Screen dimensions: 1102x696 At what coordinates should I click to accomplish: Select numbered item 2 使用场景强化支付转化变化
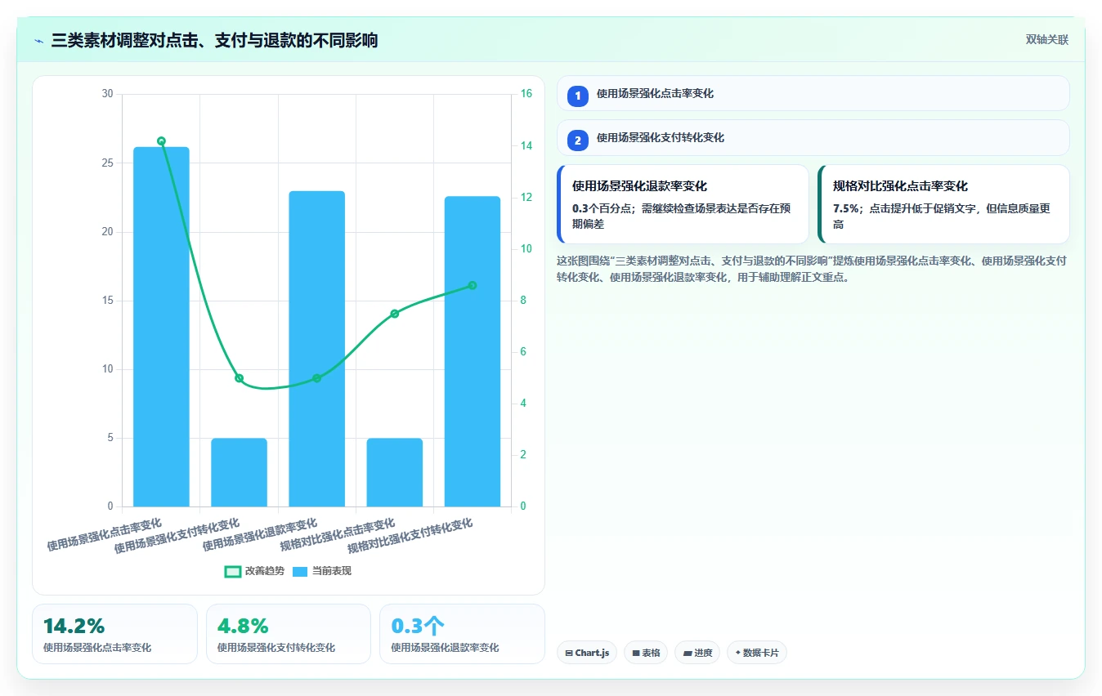click(813, 137)
